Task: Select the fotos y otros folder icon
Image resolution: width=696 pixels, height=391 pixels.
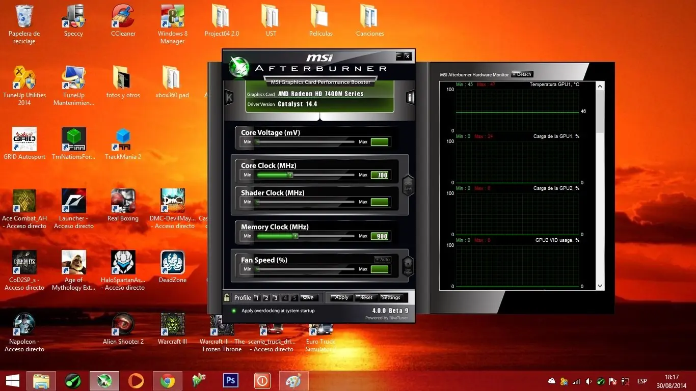Action: click(x=123, y=82)
